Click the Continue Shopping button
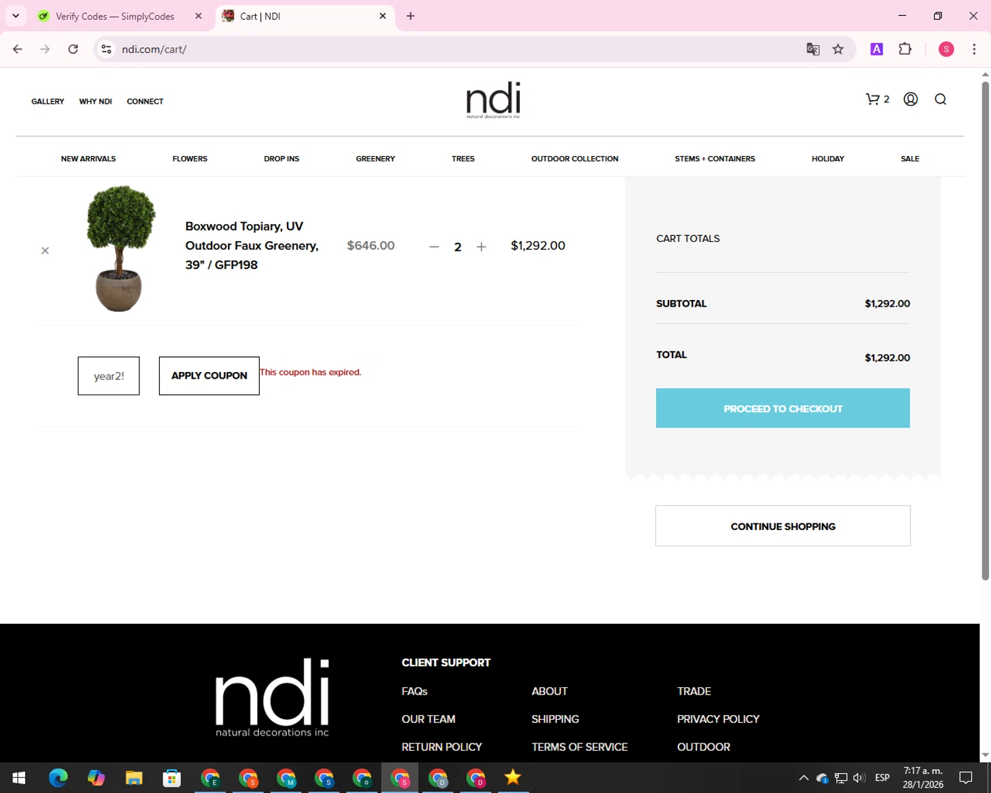 pos(783,526)
